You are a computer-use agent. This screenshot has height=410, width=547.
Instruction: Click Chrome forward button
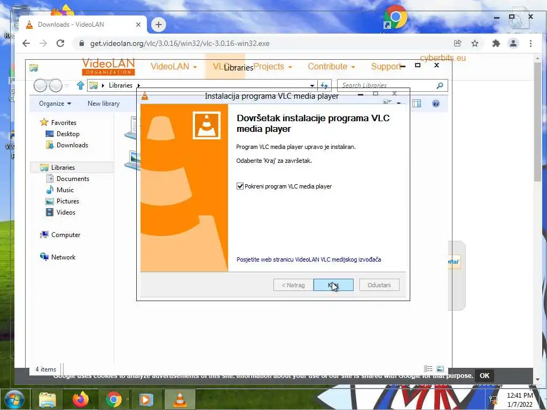click(43, 43)
